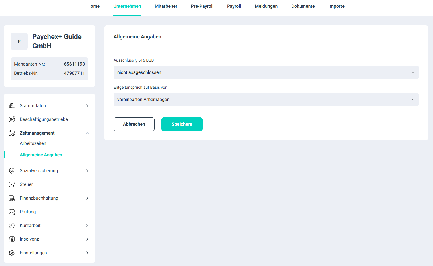The height and width of the screenshot is (266, 433).
Task: Click the Prüfung magnifier icon
Action: click(x=12, y=212)
